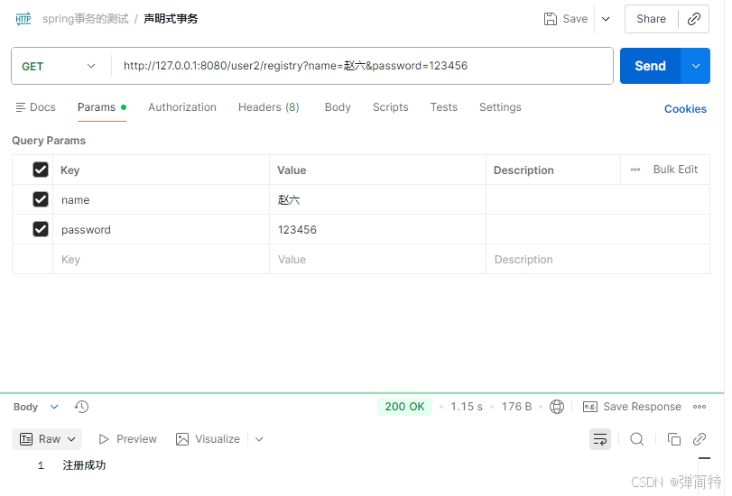Toggle word wrap in response body
Screen dimensions: 732x496
tap(600, 439)
